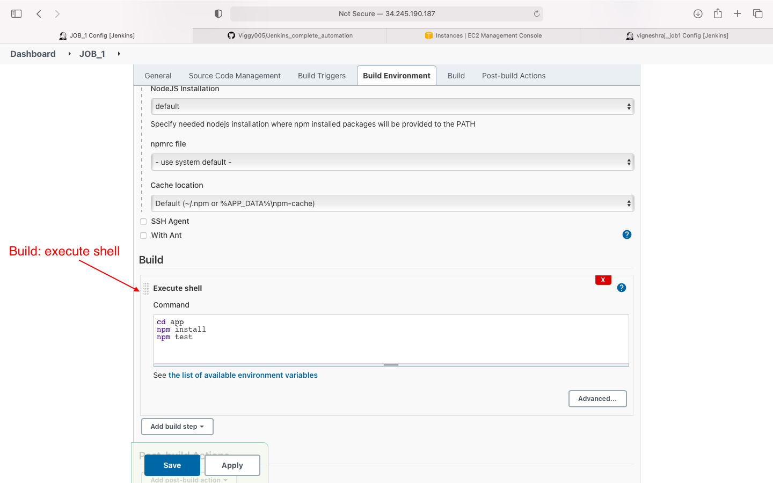773x483 pixels.
Task: Switch to the Source Code Management tab
Action: (x=235, y=76)
